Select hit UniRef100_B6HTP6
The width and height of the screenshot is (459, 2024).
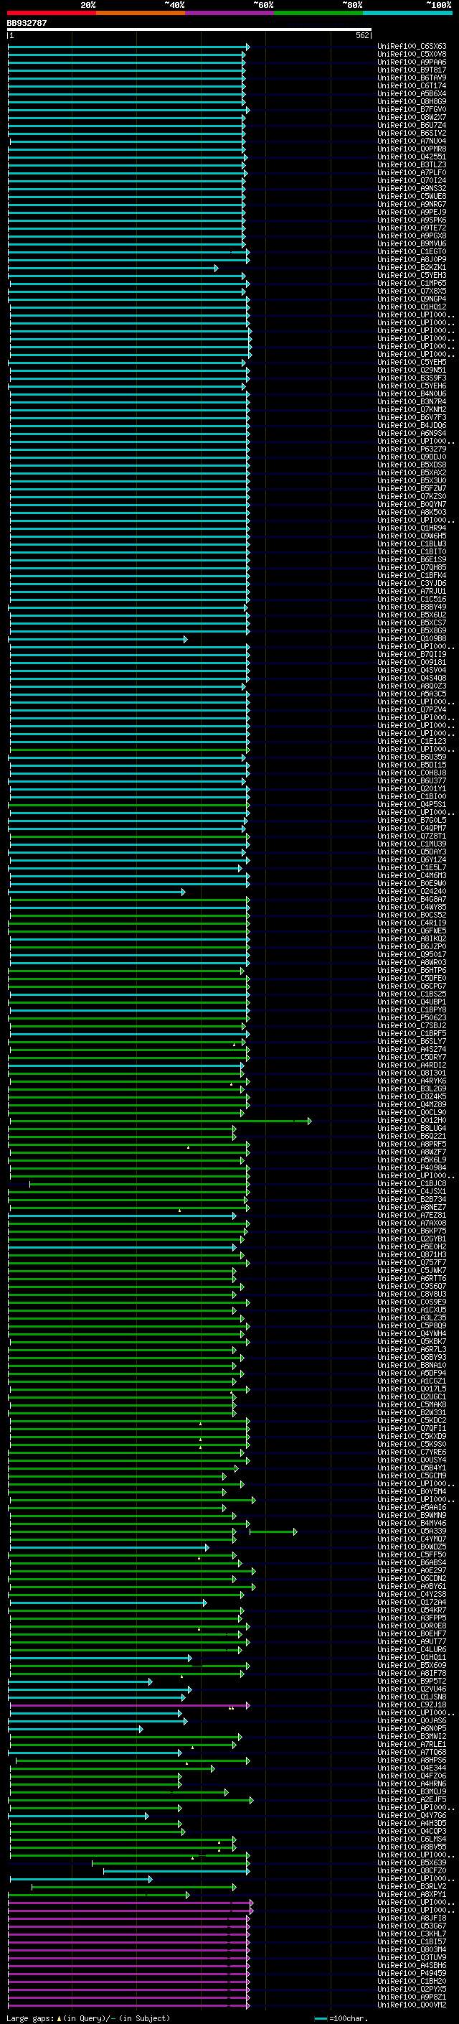click(x=412, y=971)
